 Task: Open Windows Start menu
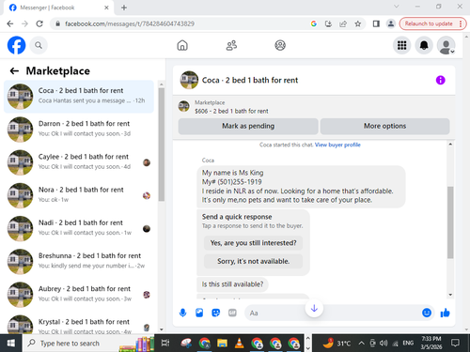10,343
